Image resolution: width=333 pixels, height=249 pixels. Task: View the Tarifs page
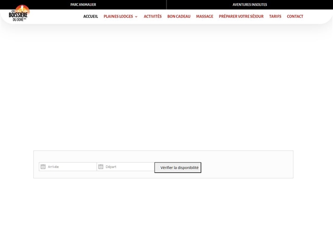point(275,17)
